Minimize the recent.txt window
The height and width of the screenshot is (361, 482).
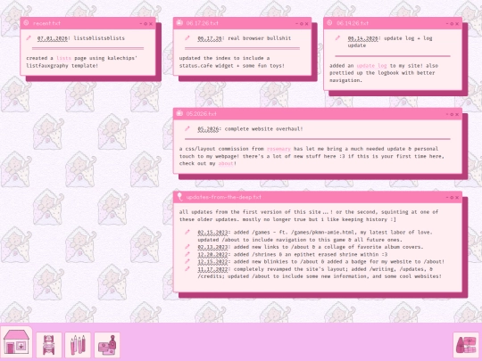[141, 24]
